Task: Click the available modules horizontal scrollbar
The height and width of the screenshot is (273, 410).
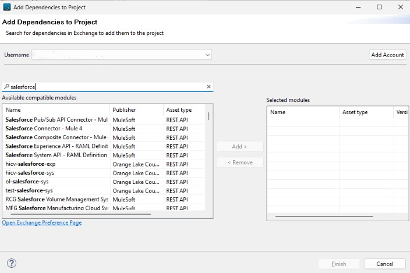Action: click(80, 214)
